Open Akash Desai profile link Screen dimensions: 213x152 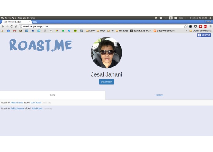pos(17,103)
